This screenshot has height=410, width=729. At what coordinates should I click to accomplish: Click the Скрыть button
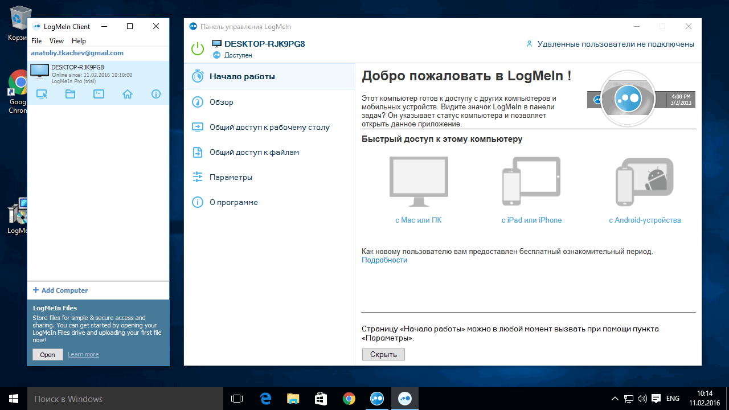tap(383, 354)
